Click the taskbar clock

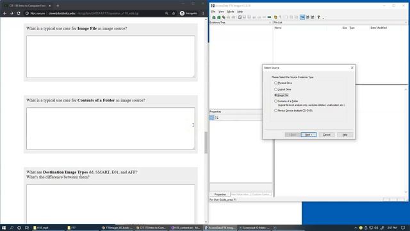[x=391, y=228]
